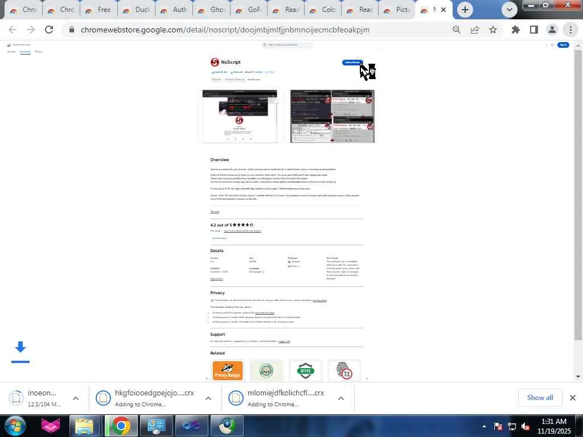Open the first NoScript screenshot thumbnail

click(x=240, y=116)
